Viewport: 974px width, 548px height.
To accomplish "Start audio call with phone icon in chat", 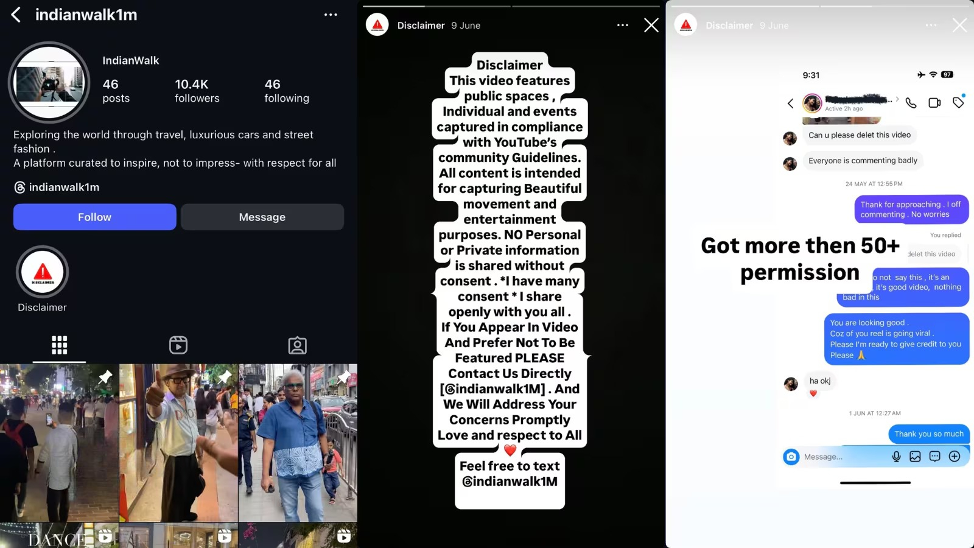I will click(x=911, y=103).
